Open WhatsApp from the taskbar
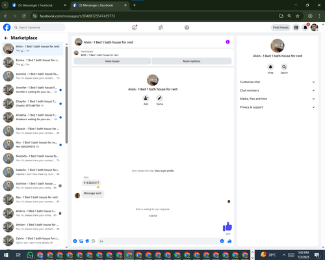This screenshot has width=325, height=260. [30, 255]
